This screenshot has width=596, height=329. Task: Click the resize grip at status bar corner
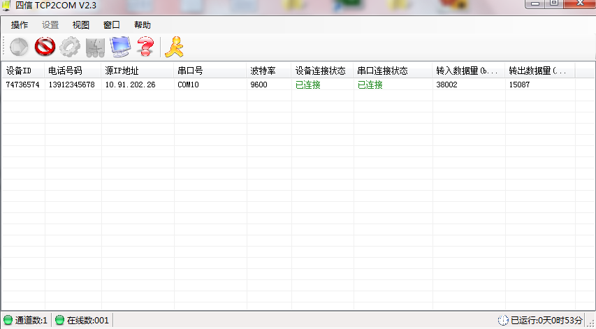[590, 323]
